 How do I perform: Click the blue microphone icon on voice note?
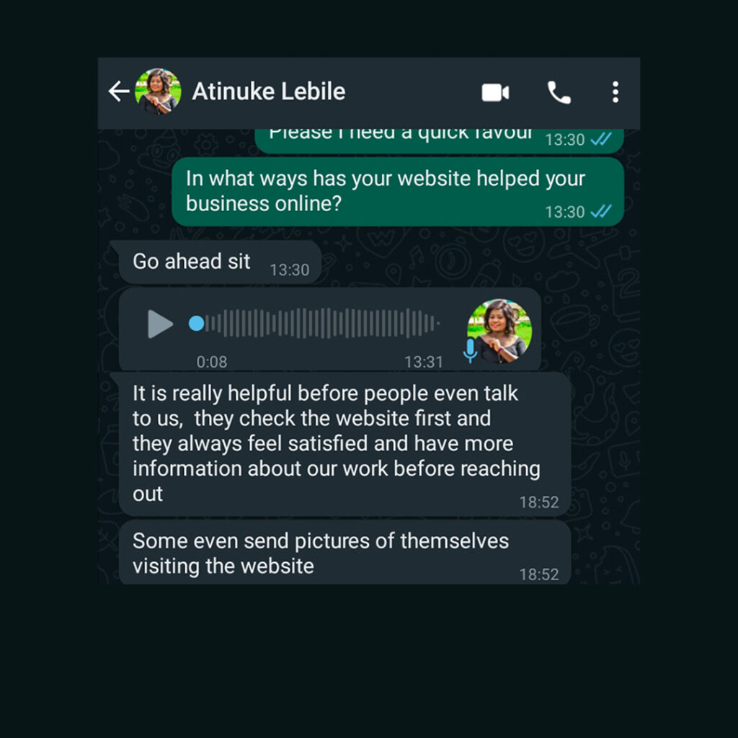coord(470,351)
